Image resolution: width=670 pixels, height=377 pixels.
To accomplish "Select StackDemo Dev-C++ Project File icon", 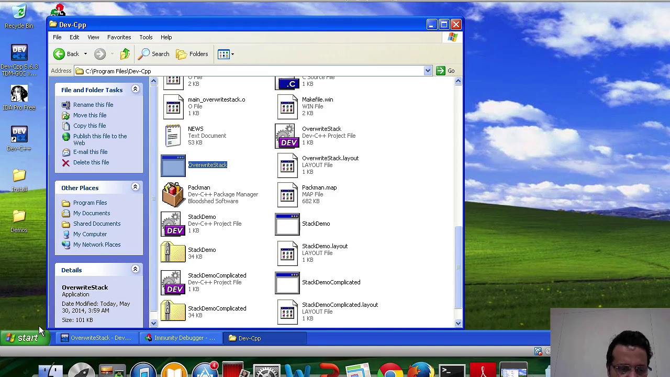I will 173,224.
